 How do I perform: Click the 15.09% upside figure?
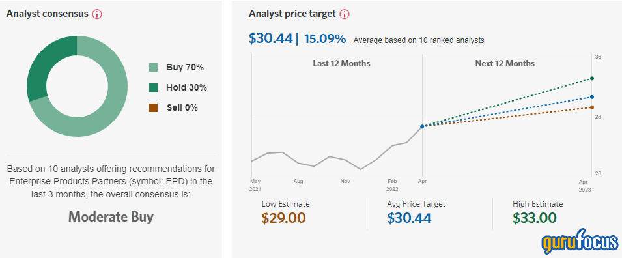click(325, 38)
